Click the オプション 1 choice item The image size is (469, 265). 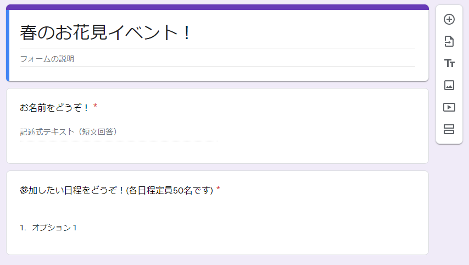pyautogui.click(x=54, y=228)
